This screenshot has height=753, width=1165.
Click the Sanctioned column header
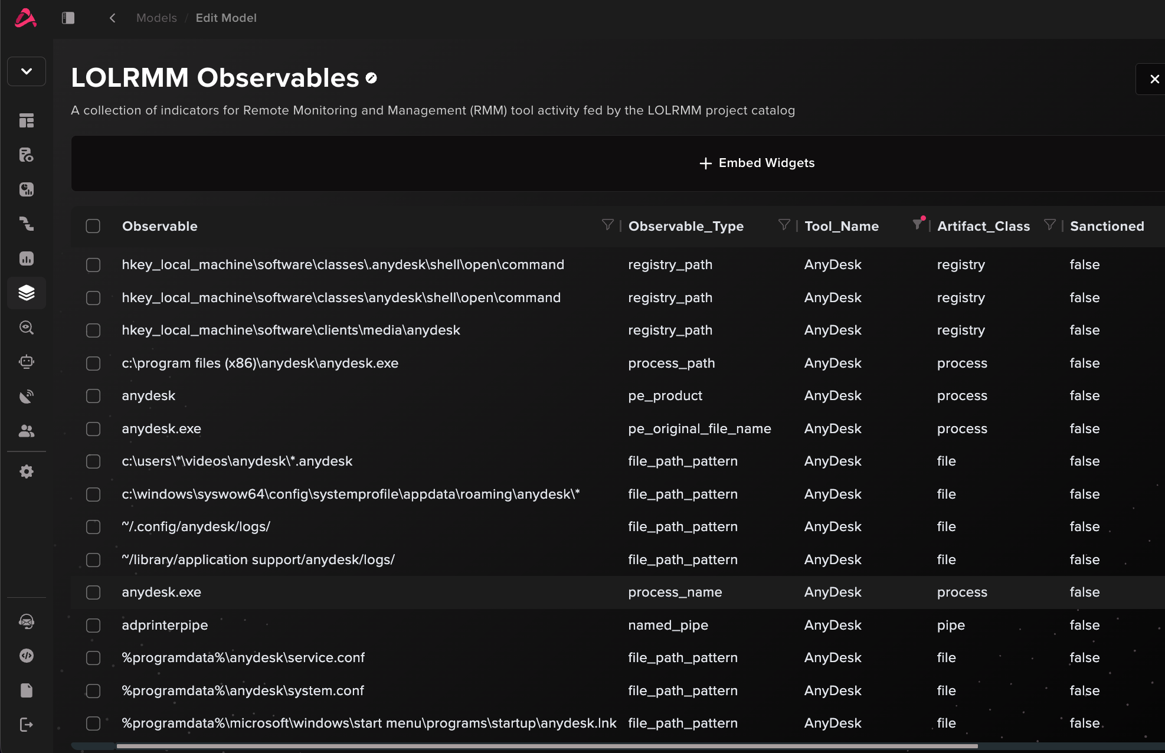tap(1107, 226)
